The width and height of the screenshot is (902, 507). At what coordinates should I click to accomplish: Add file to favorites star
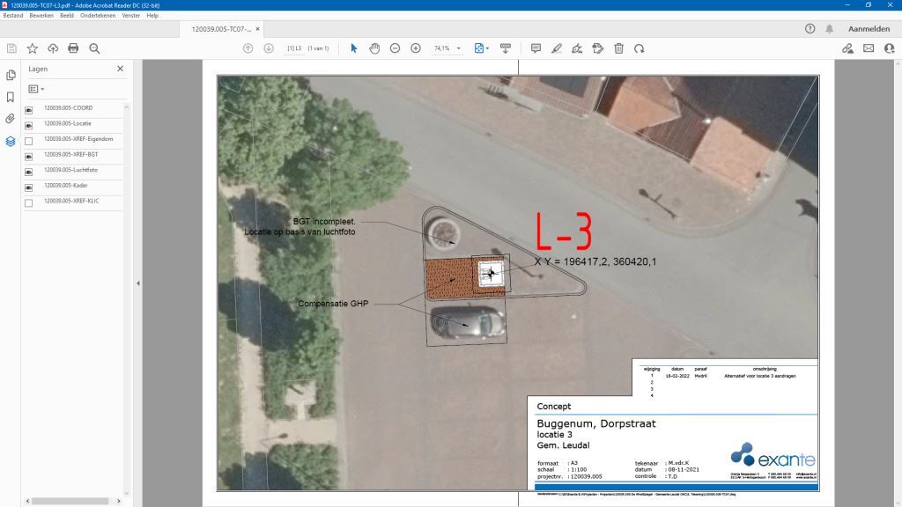pyautogui.click(x=33, y=48)
